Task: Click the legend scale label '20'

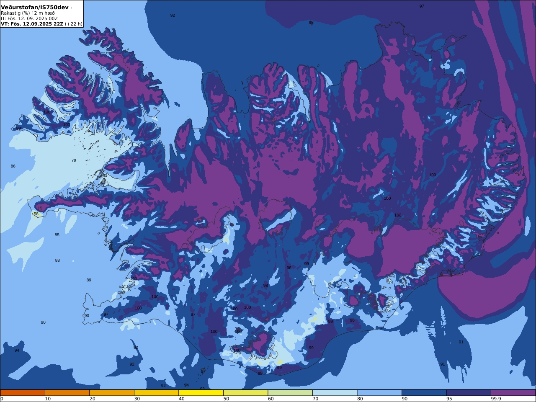Action: 93,399
